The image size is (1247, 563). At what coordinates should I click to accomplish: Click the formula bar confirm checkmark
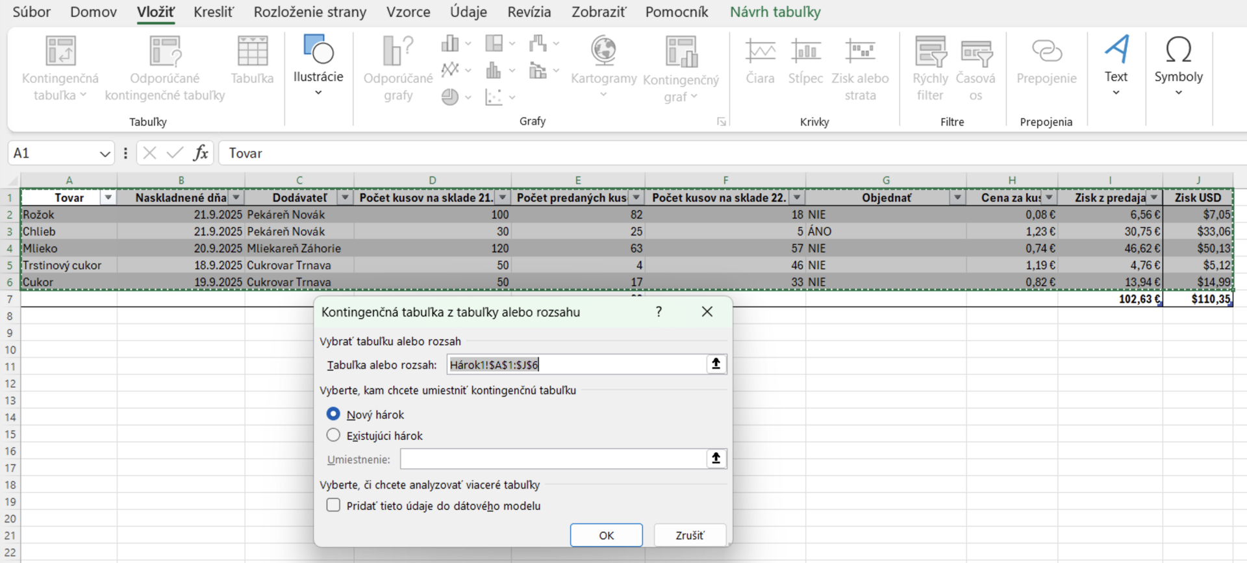click(175, 153)
